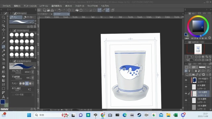Select the Move layer tool
This screenshot has width=212, height=119.
pyautogui.click(x=3, y=30)
